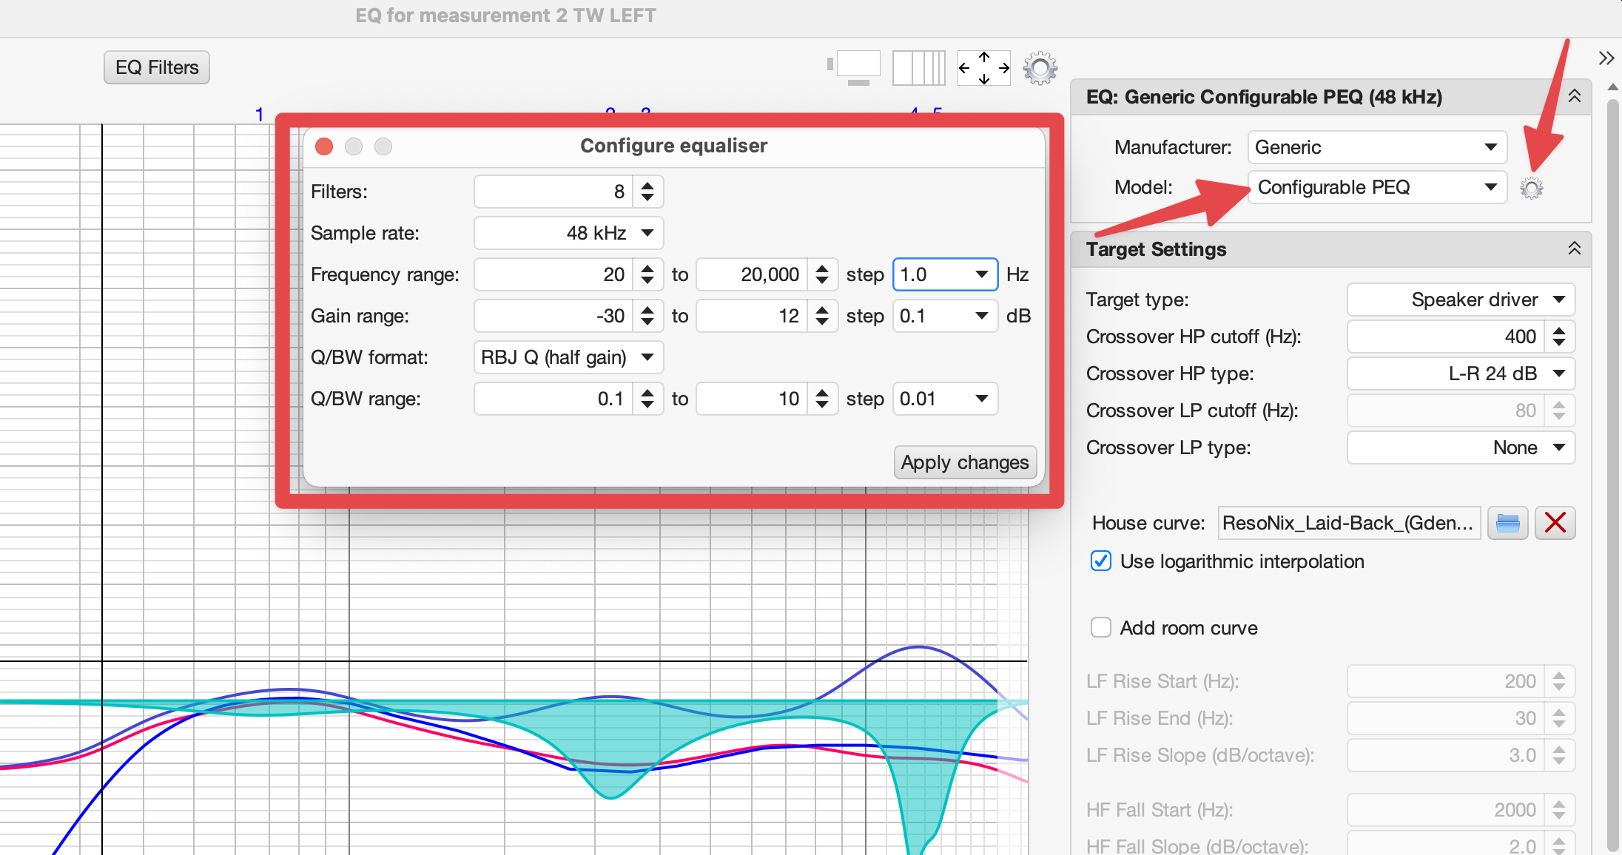Viewport: 1622px width, 855px height.
Task: Clear house curve with red X
Action: tap(1555, 523)
